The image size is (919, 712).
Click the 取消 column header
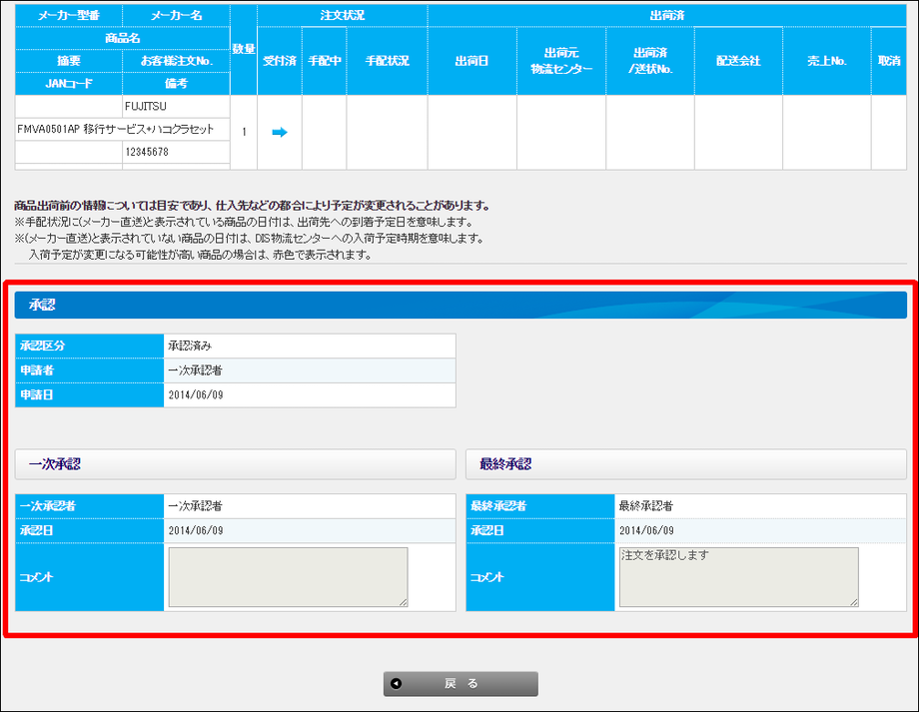click(888, 61)
